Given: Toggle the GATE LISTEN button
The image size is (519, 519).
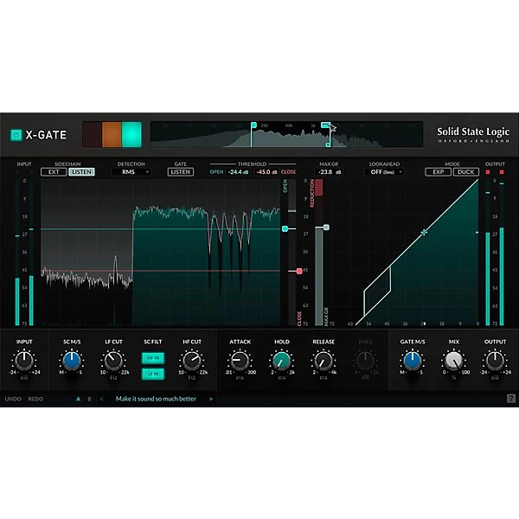Looking at the screenshot, I should pos(181,172).
